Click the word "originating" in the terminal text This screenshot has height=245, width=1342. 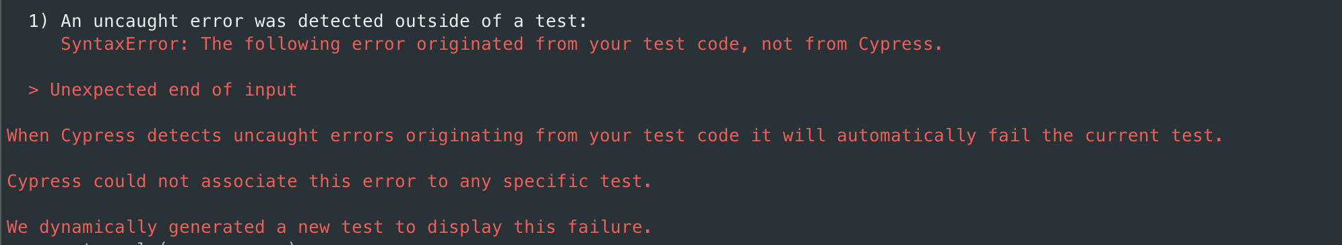pyautogui.click(x=465, y=136)
